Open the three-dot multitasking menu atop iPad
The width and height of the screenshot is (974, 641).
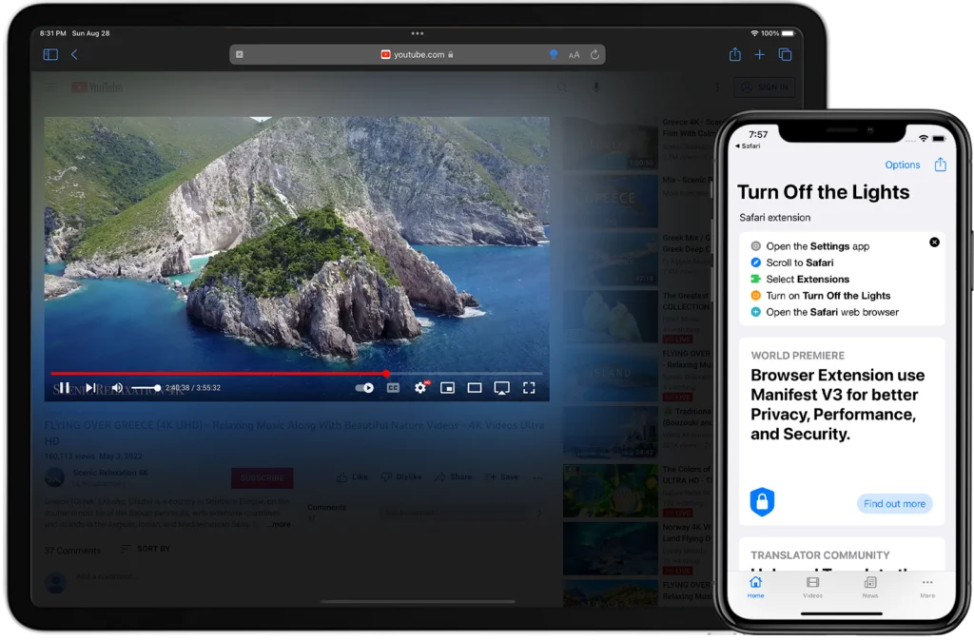pos(418,33)
